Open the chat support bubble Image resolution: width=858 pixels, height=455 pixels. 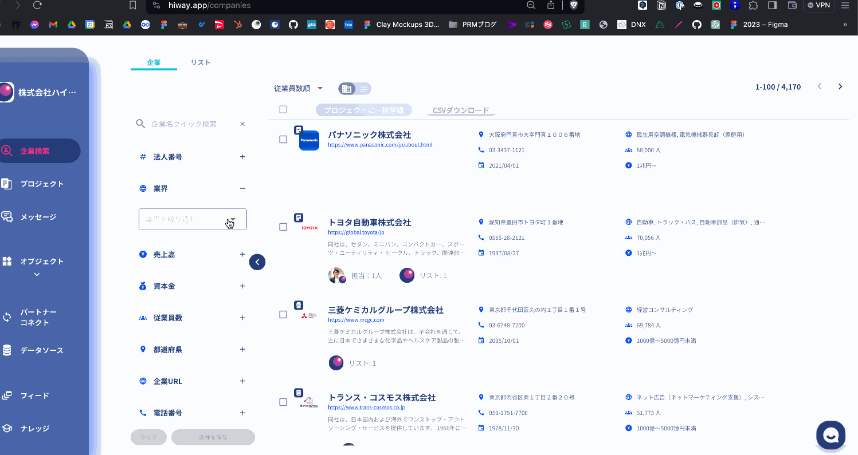pos(830,436)
